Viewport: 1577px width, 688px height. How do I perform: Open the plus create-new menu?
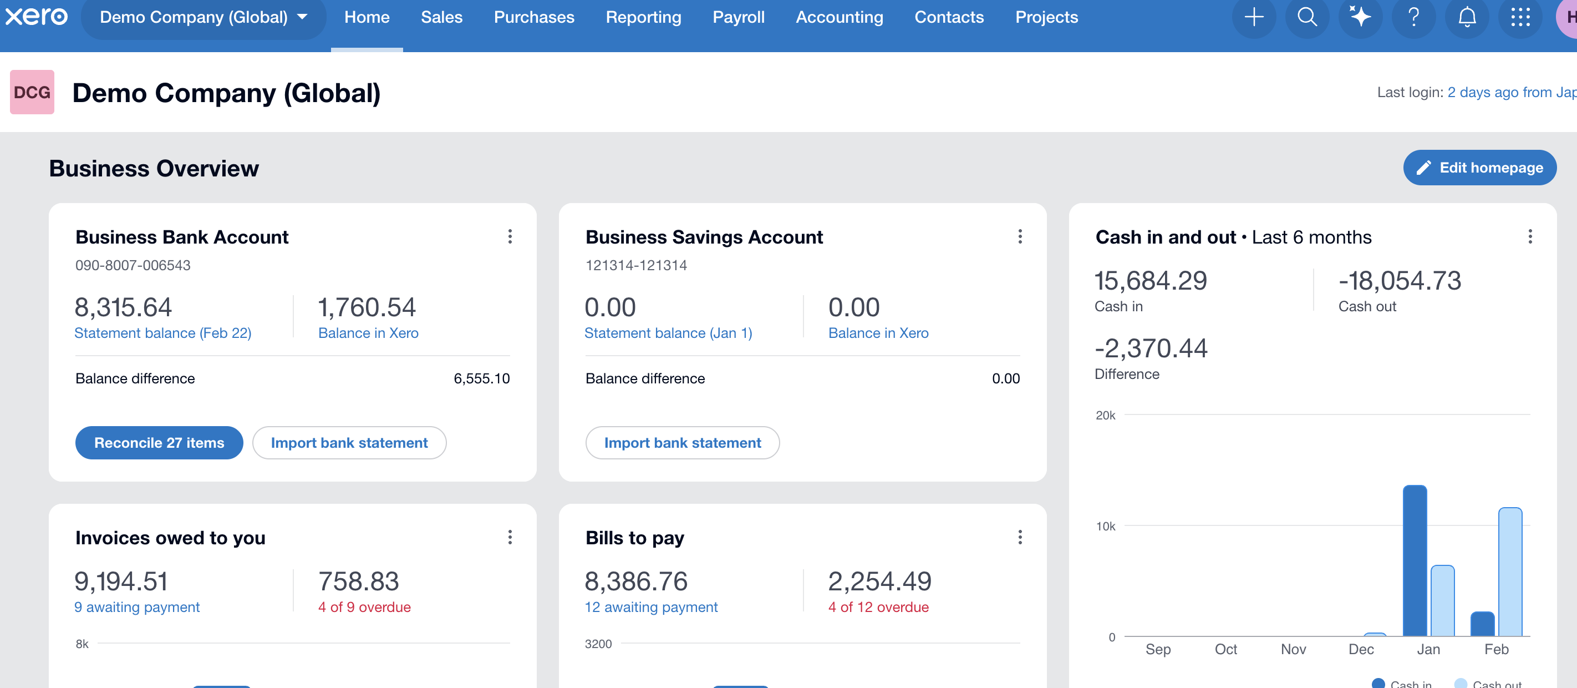tap(1254, 17)
